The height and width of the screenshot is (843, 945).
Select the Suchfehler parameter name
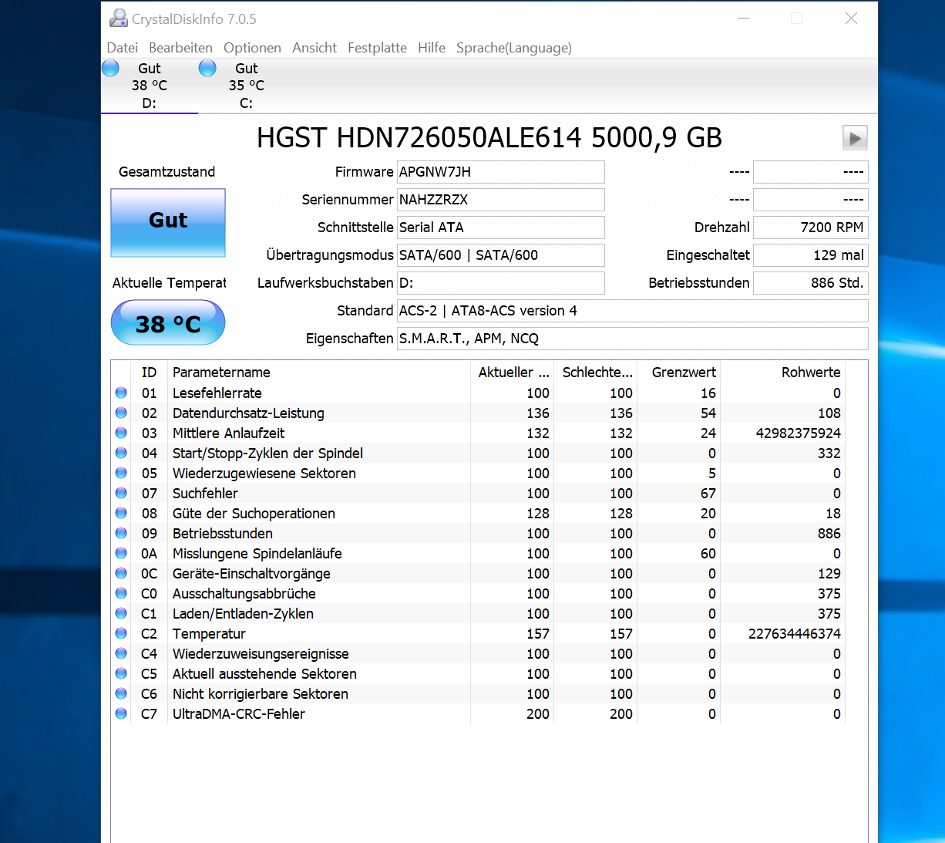point(205,494)
